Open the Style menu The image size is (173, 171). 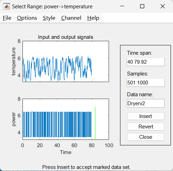[49, 18]
